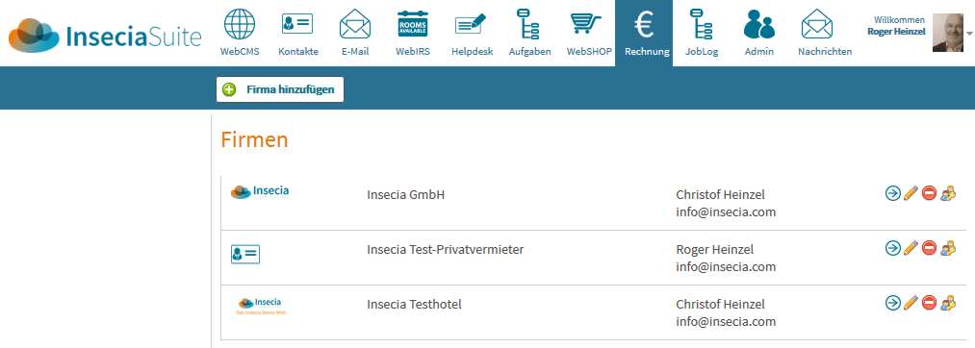Open the Admin users module

pyautogui.click(x=759, y=33)
